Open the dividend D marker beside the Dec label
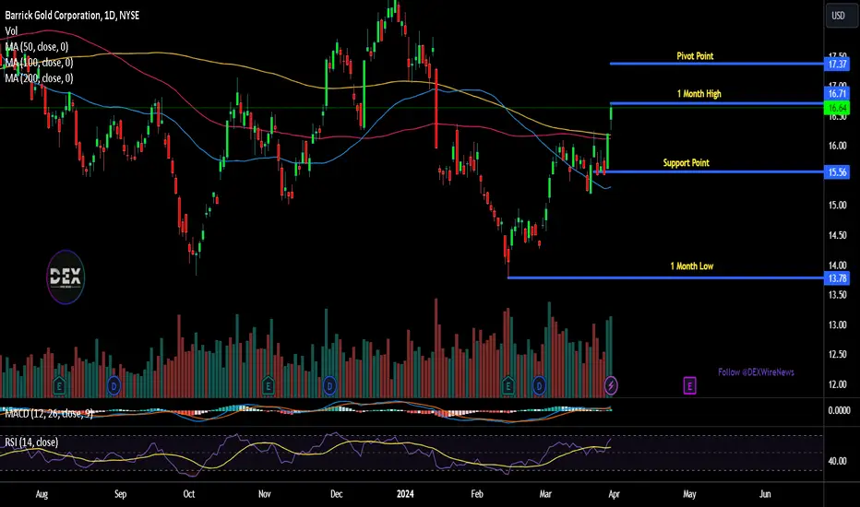This screenshot has width=860, height=507. [x=329, y=386]
